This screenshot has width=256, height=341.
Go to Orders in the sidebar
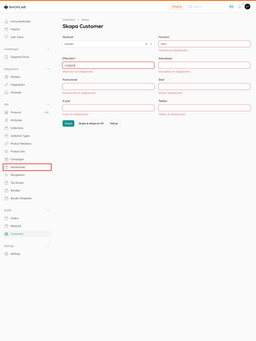click(x=15, y=218)
